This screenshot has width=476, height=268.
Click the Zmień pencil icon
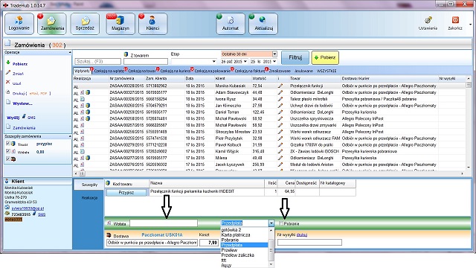click(8, 73)
